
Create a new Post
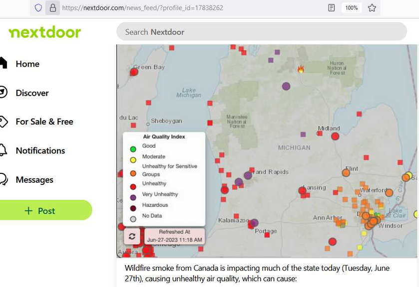tap(45, 210)
